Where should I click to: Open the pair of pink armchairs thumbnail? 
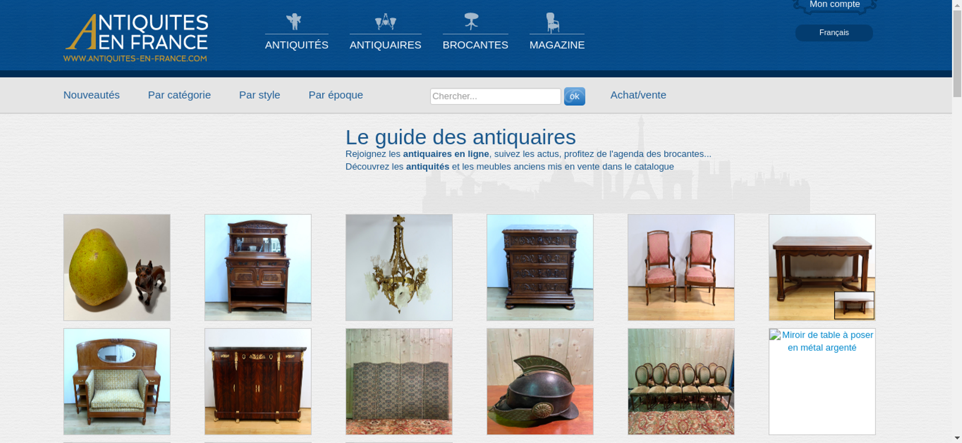[x=681, y=267]
